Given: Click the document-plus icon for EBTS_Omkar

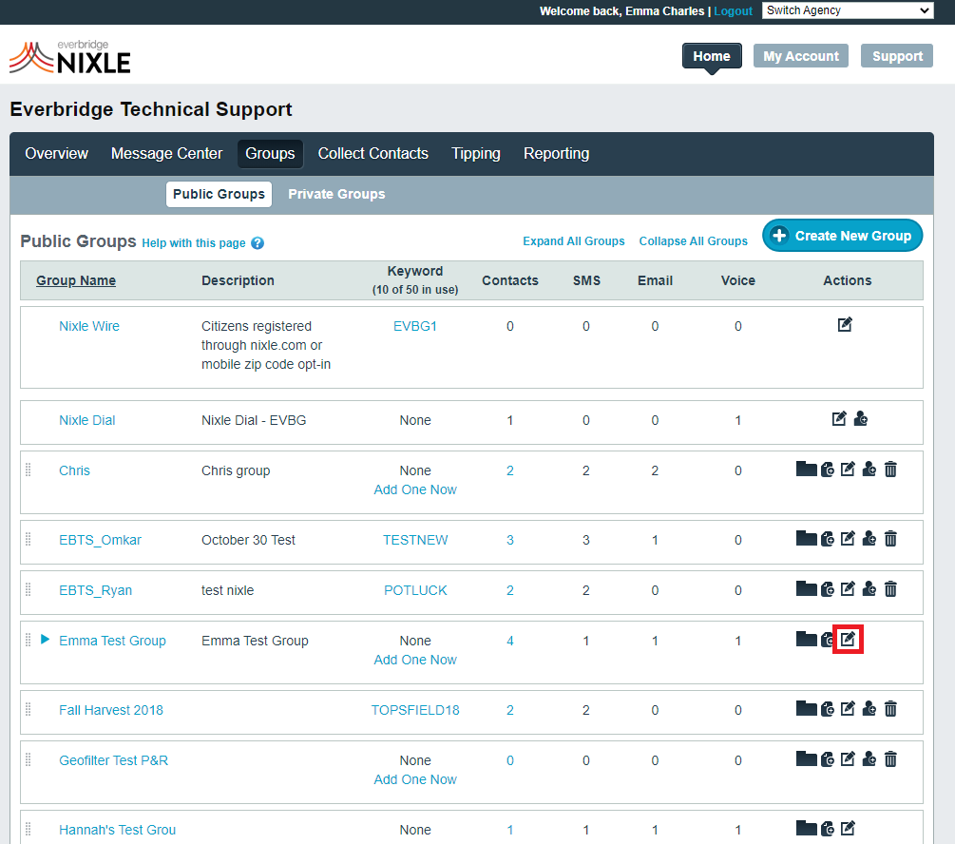Looking at the screenshot, I should pos(827,539).
